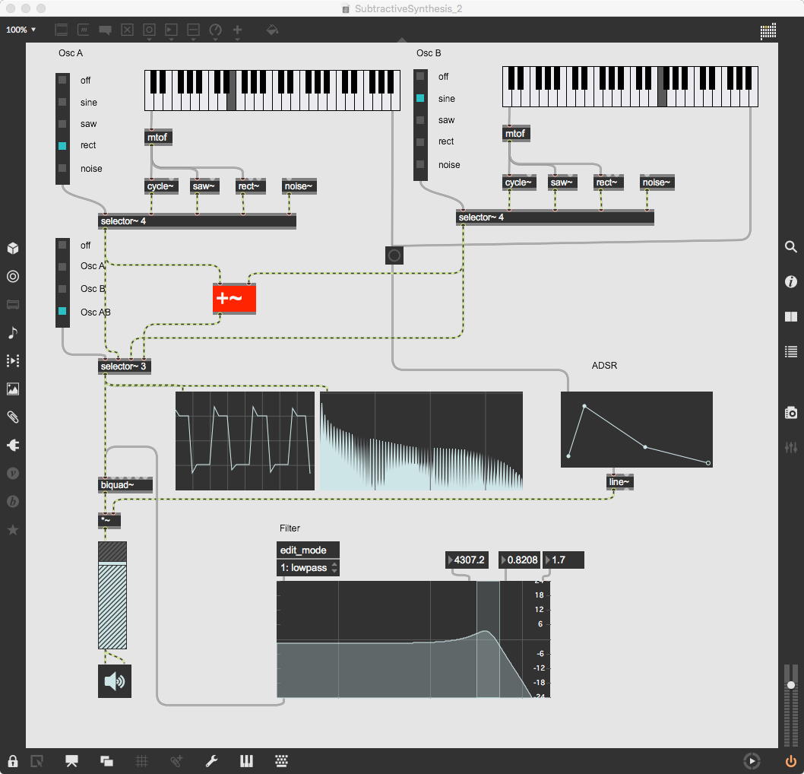The image size is (804, 774).
Task: Select the mixer 'Osc B' radio button
Action: [62, 289]
